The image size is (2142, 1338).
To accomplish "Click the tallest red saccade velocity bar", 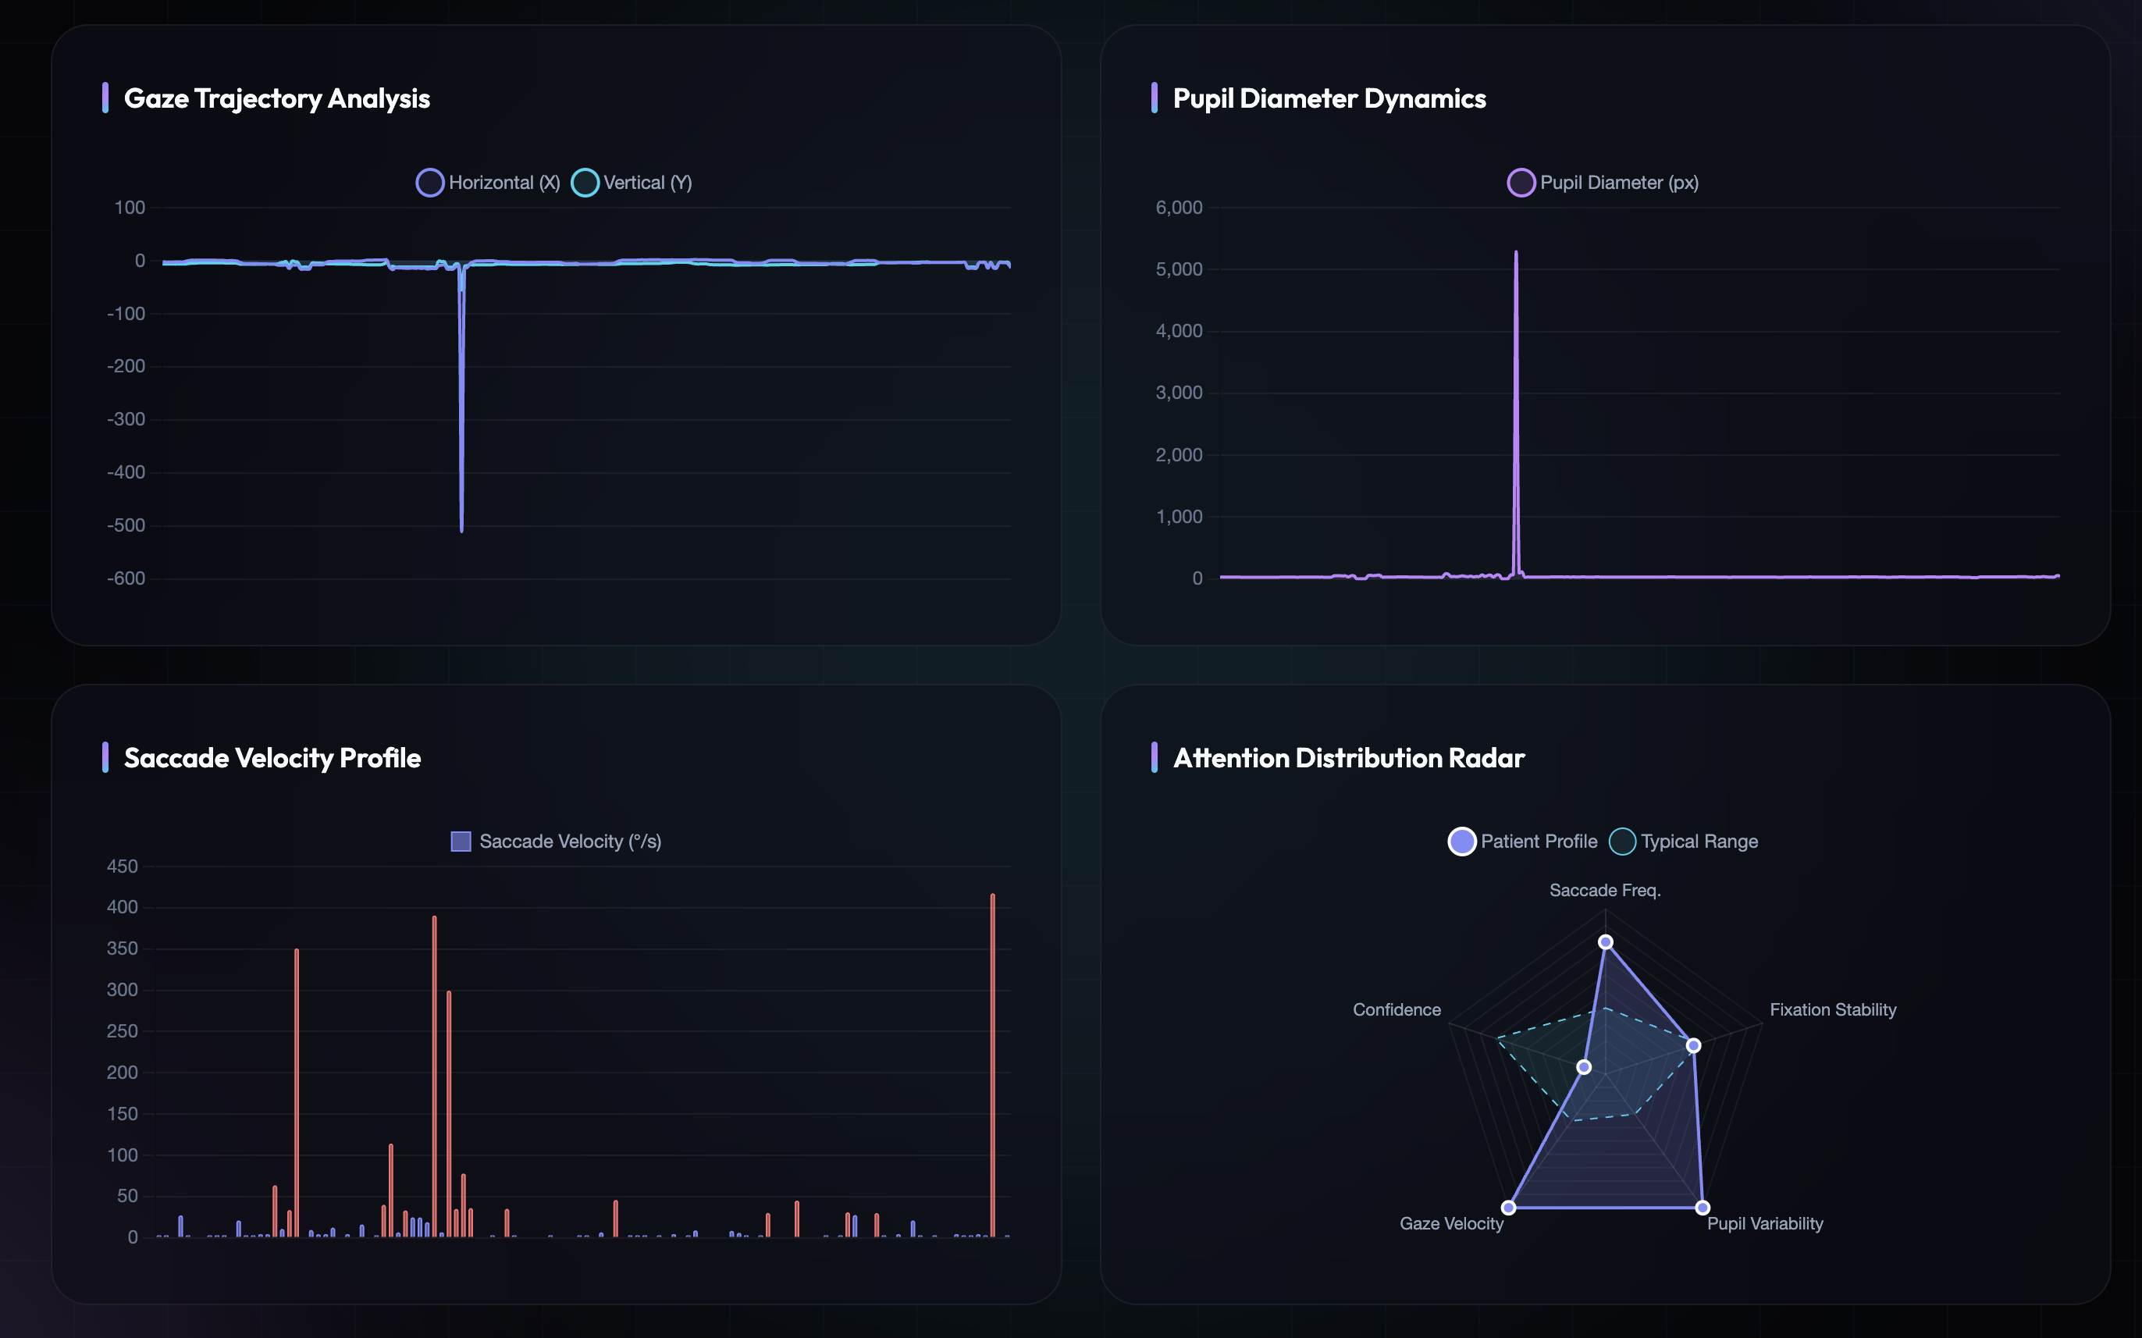I will (x=993, y=1062).
